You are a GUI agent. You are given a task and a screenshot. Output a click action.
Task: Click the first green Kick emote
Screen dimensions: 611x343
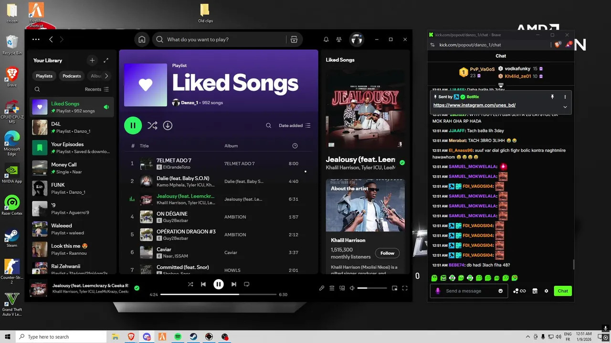(434, 278)
